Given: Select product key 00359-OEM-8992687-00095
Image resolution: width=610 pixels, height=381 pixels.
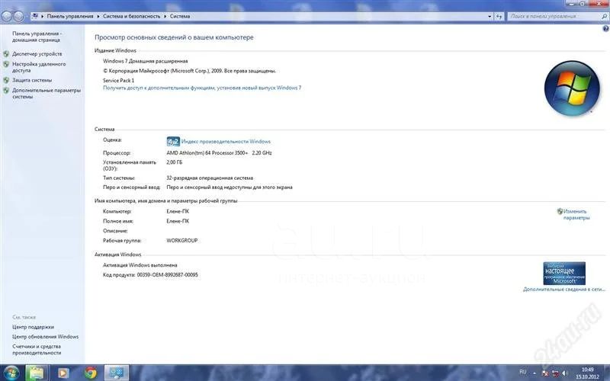Looking at the screenshot, I should (167, 274).
